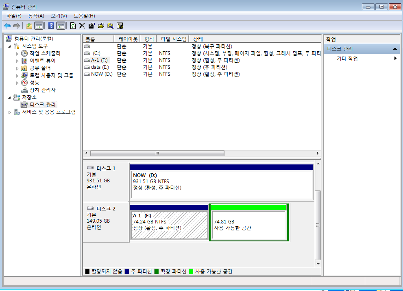
Task: Click the black 할당되지 않음 legend swatch
Action: click(87, 271)
